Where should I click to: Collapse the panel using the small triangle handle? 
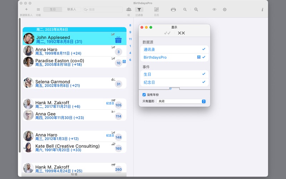click(171, 88)
